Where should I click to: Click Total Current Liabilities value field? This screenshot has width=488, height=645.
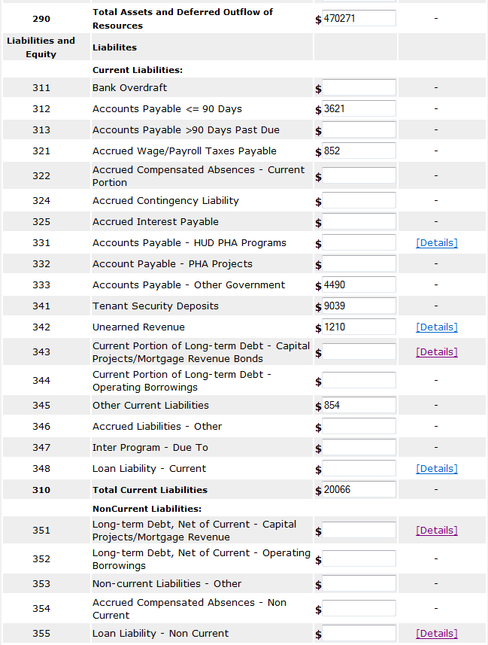coord(359,490)
